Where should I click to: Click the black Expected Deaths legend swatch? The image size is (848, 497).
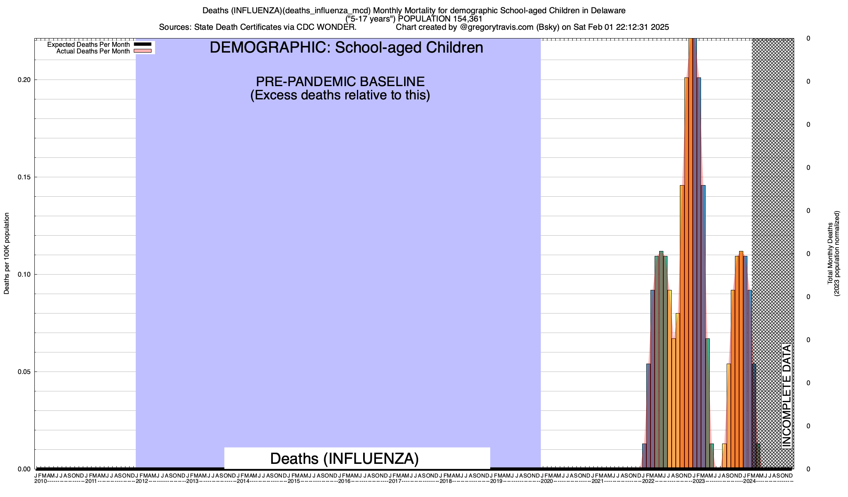click(143, 44)
